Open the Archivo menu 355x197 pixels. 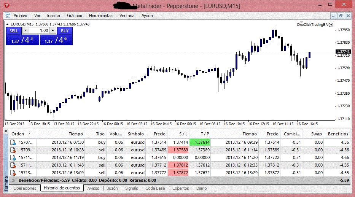[20, 16]
